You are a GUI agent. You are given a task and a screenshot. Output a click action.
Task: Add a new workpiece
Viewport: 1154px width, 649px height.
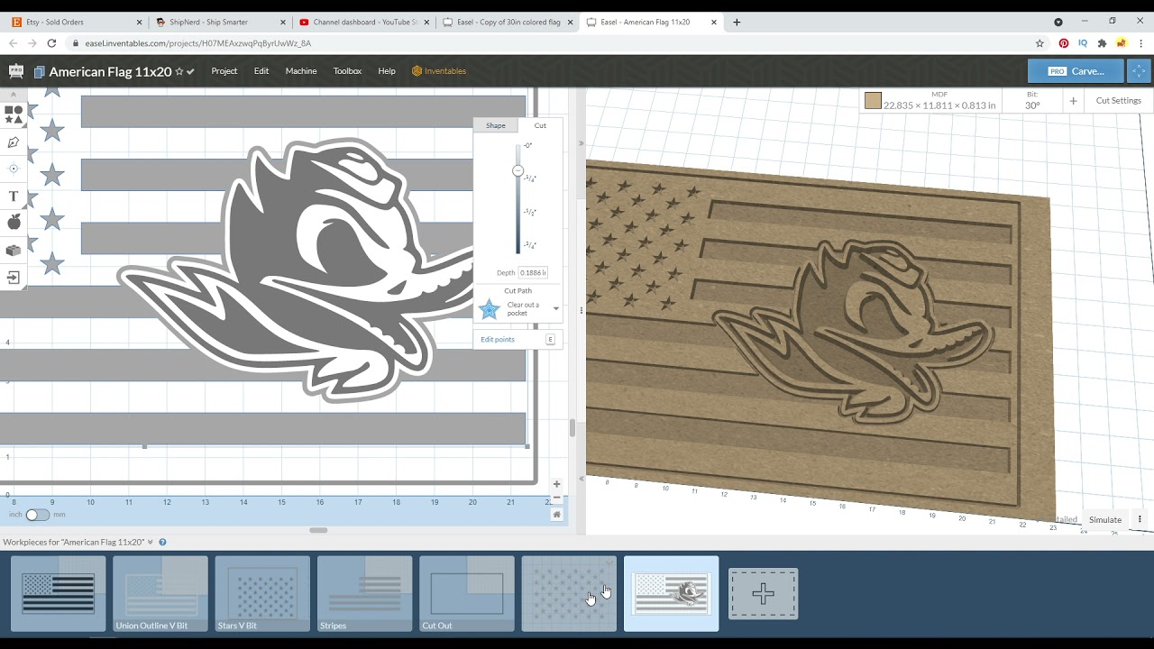pyautogui.click(x=763, y=593)
